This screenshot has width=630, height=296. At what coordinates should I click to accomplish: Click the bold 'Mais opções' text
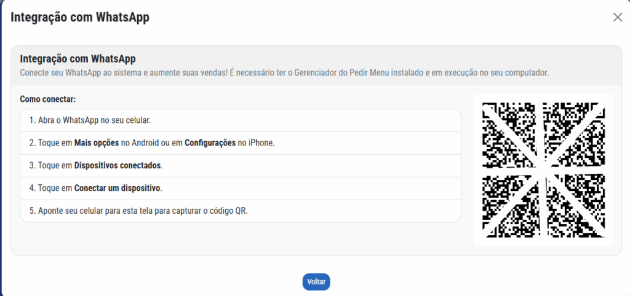pyautogui.click(x=97, y=142)
